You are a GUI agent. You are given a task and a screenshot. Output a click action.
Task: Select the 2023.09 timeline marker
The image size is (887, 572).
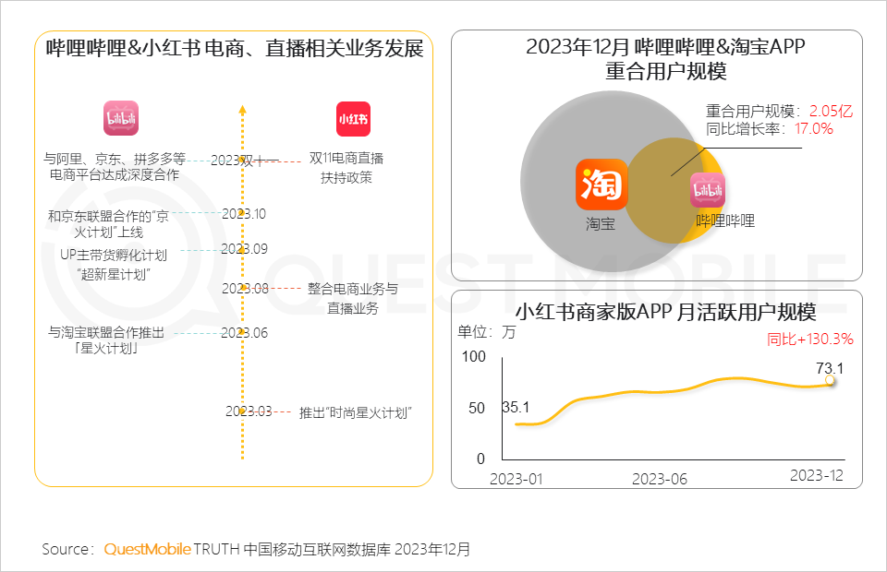tap(244, 249)
